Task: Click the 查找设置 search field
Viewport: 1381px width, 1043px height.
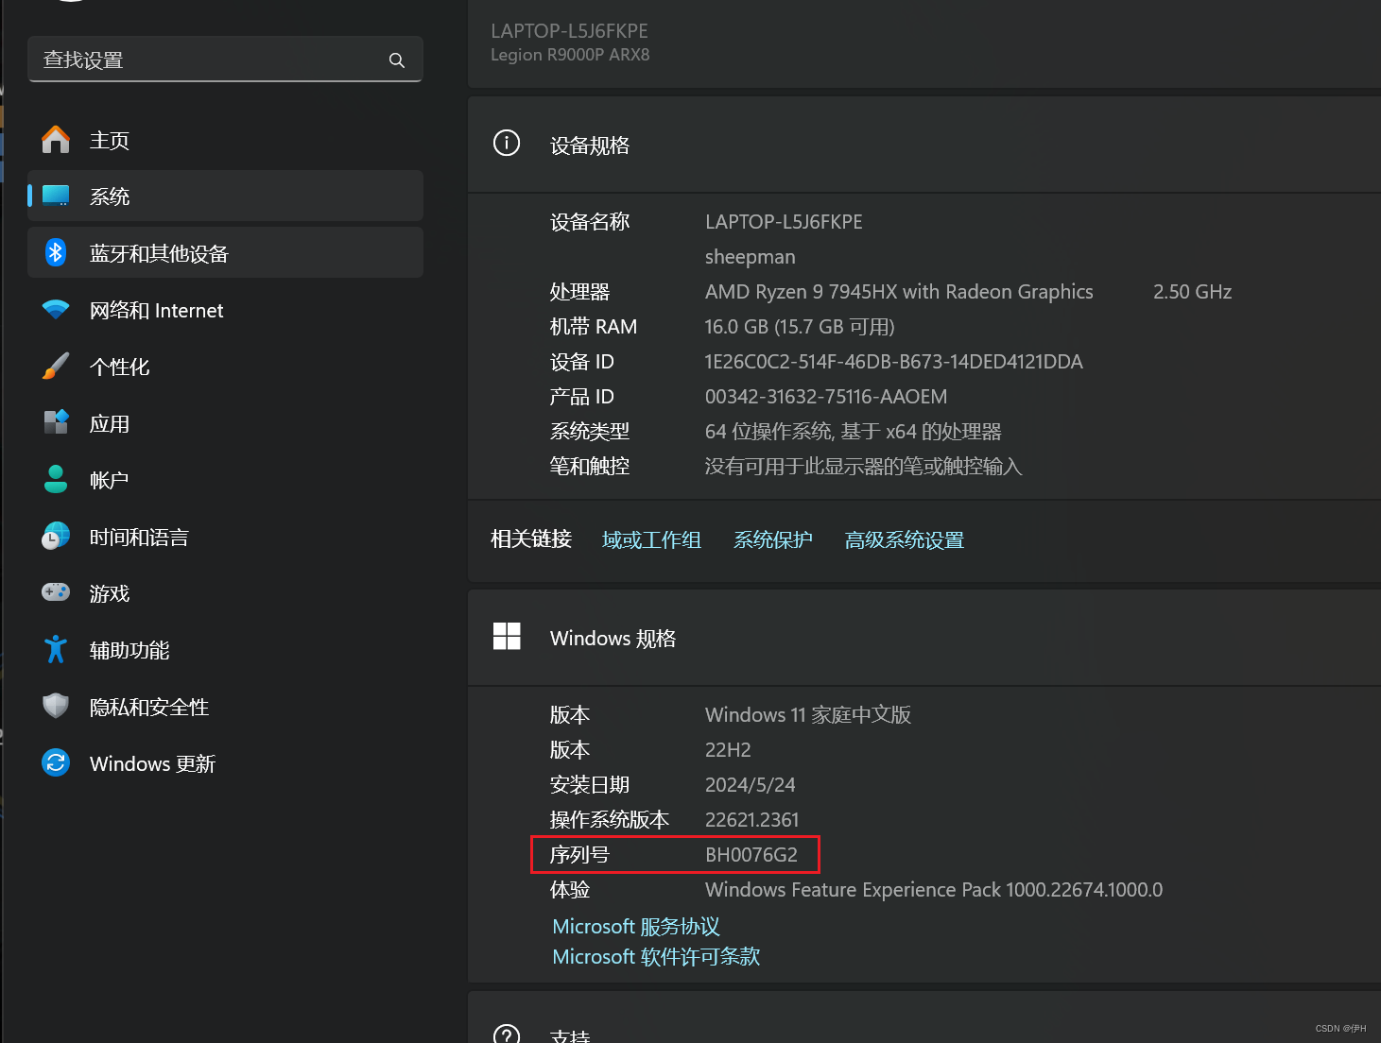Action: click(225, 60)
